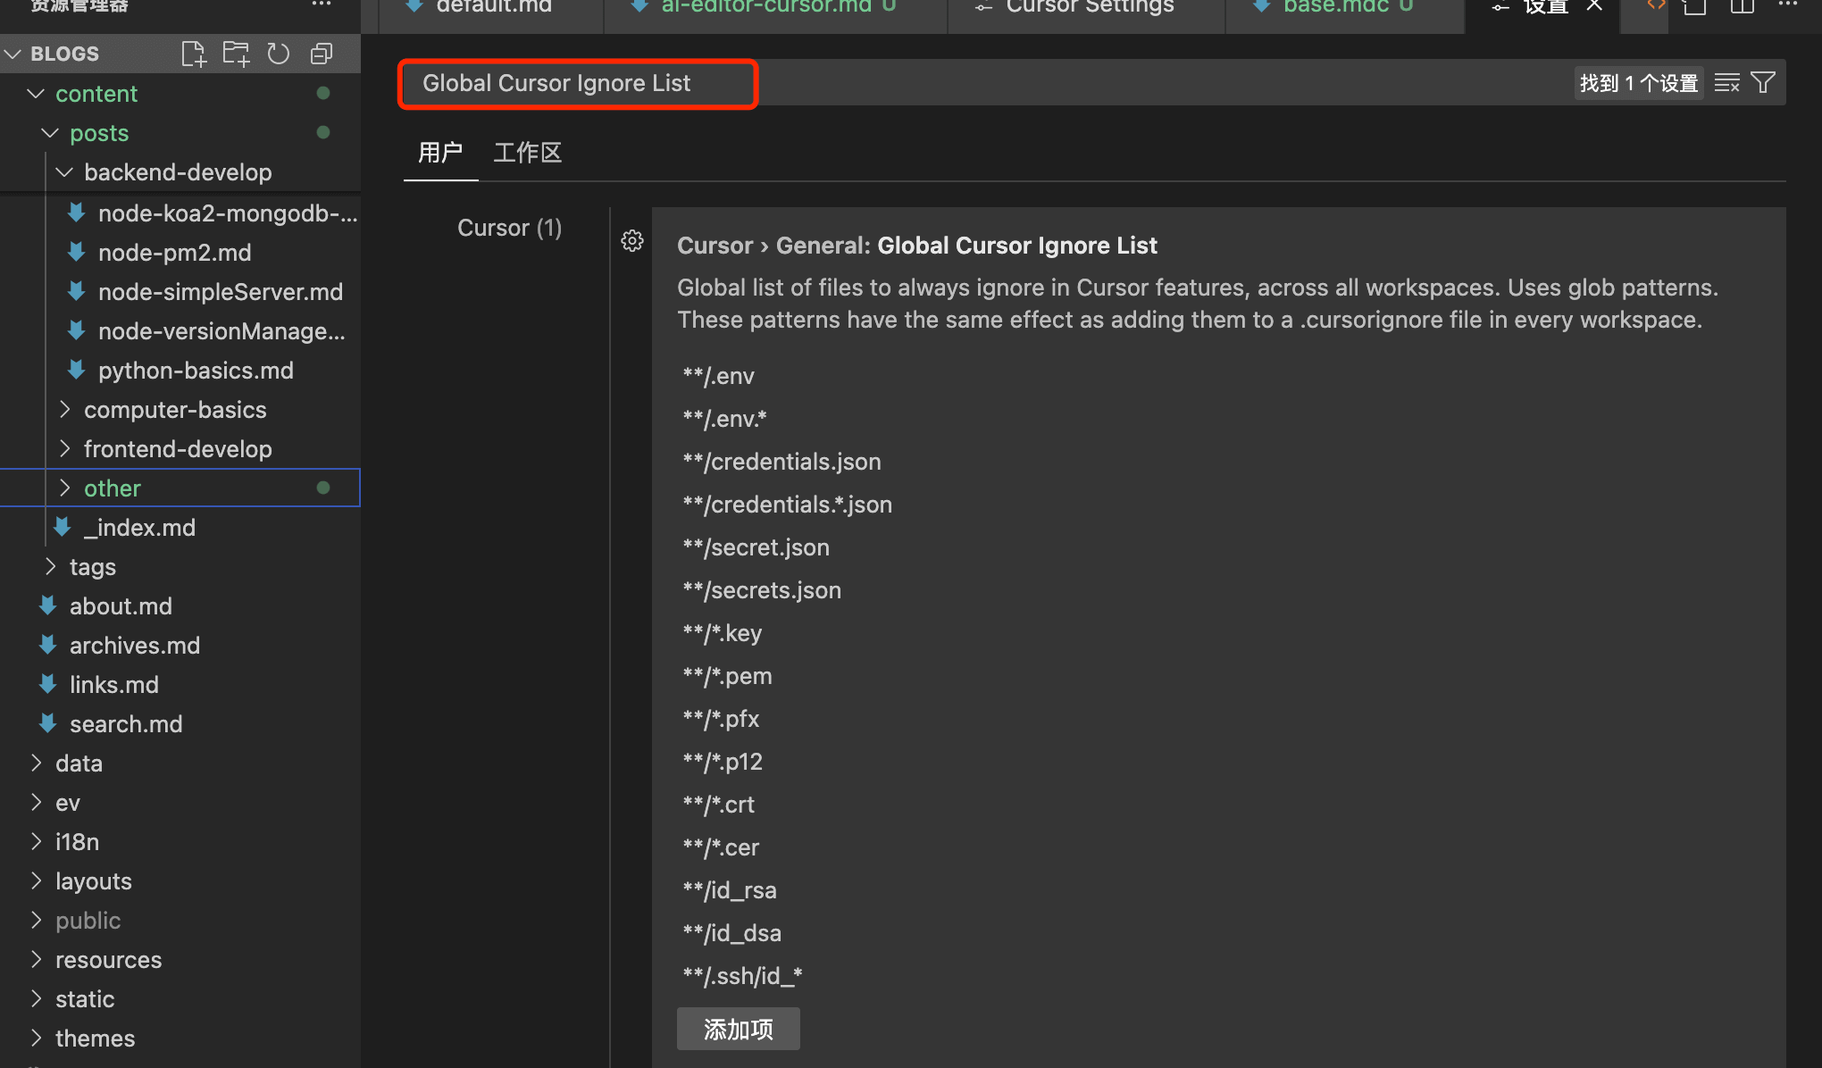The height and width of the screenshot is (1068, 1822).
Task: Open links.md file
Action: coord(180,685)
